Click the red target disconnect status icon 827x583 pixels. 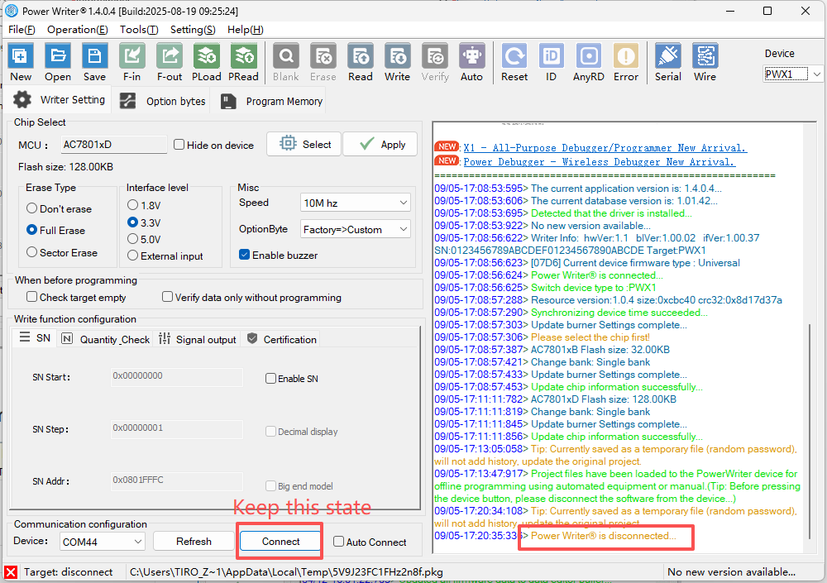click(11, 572)
